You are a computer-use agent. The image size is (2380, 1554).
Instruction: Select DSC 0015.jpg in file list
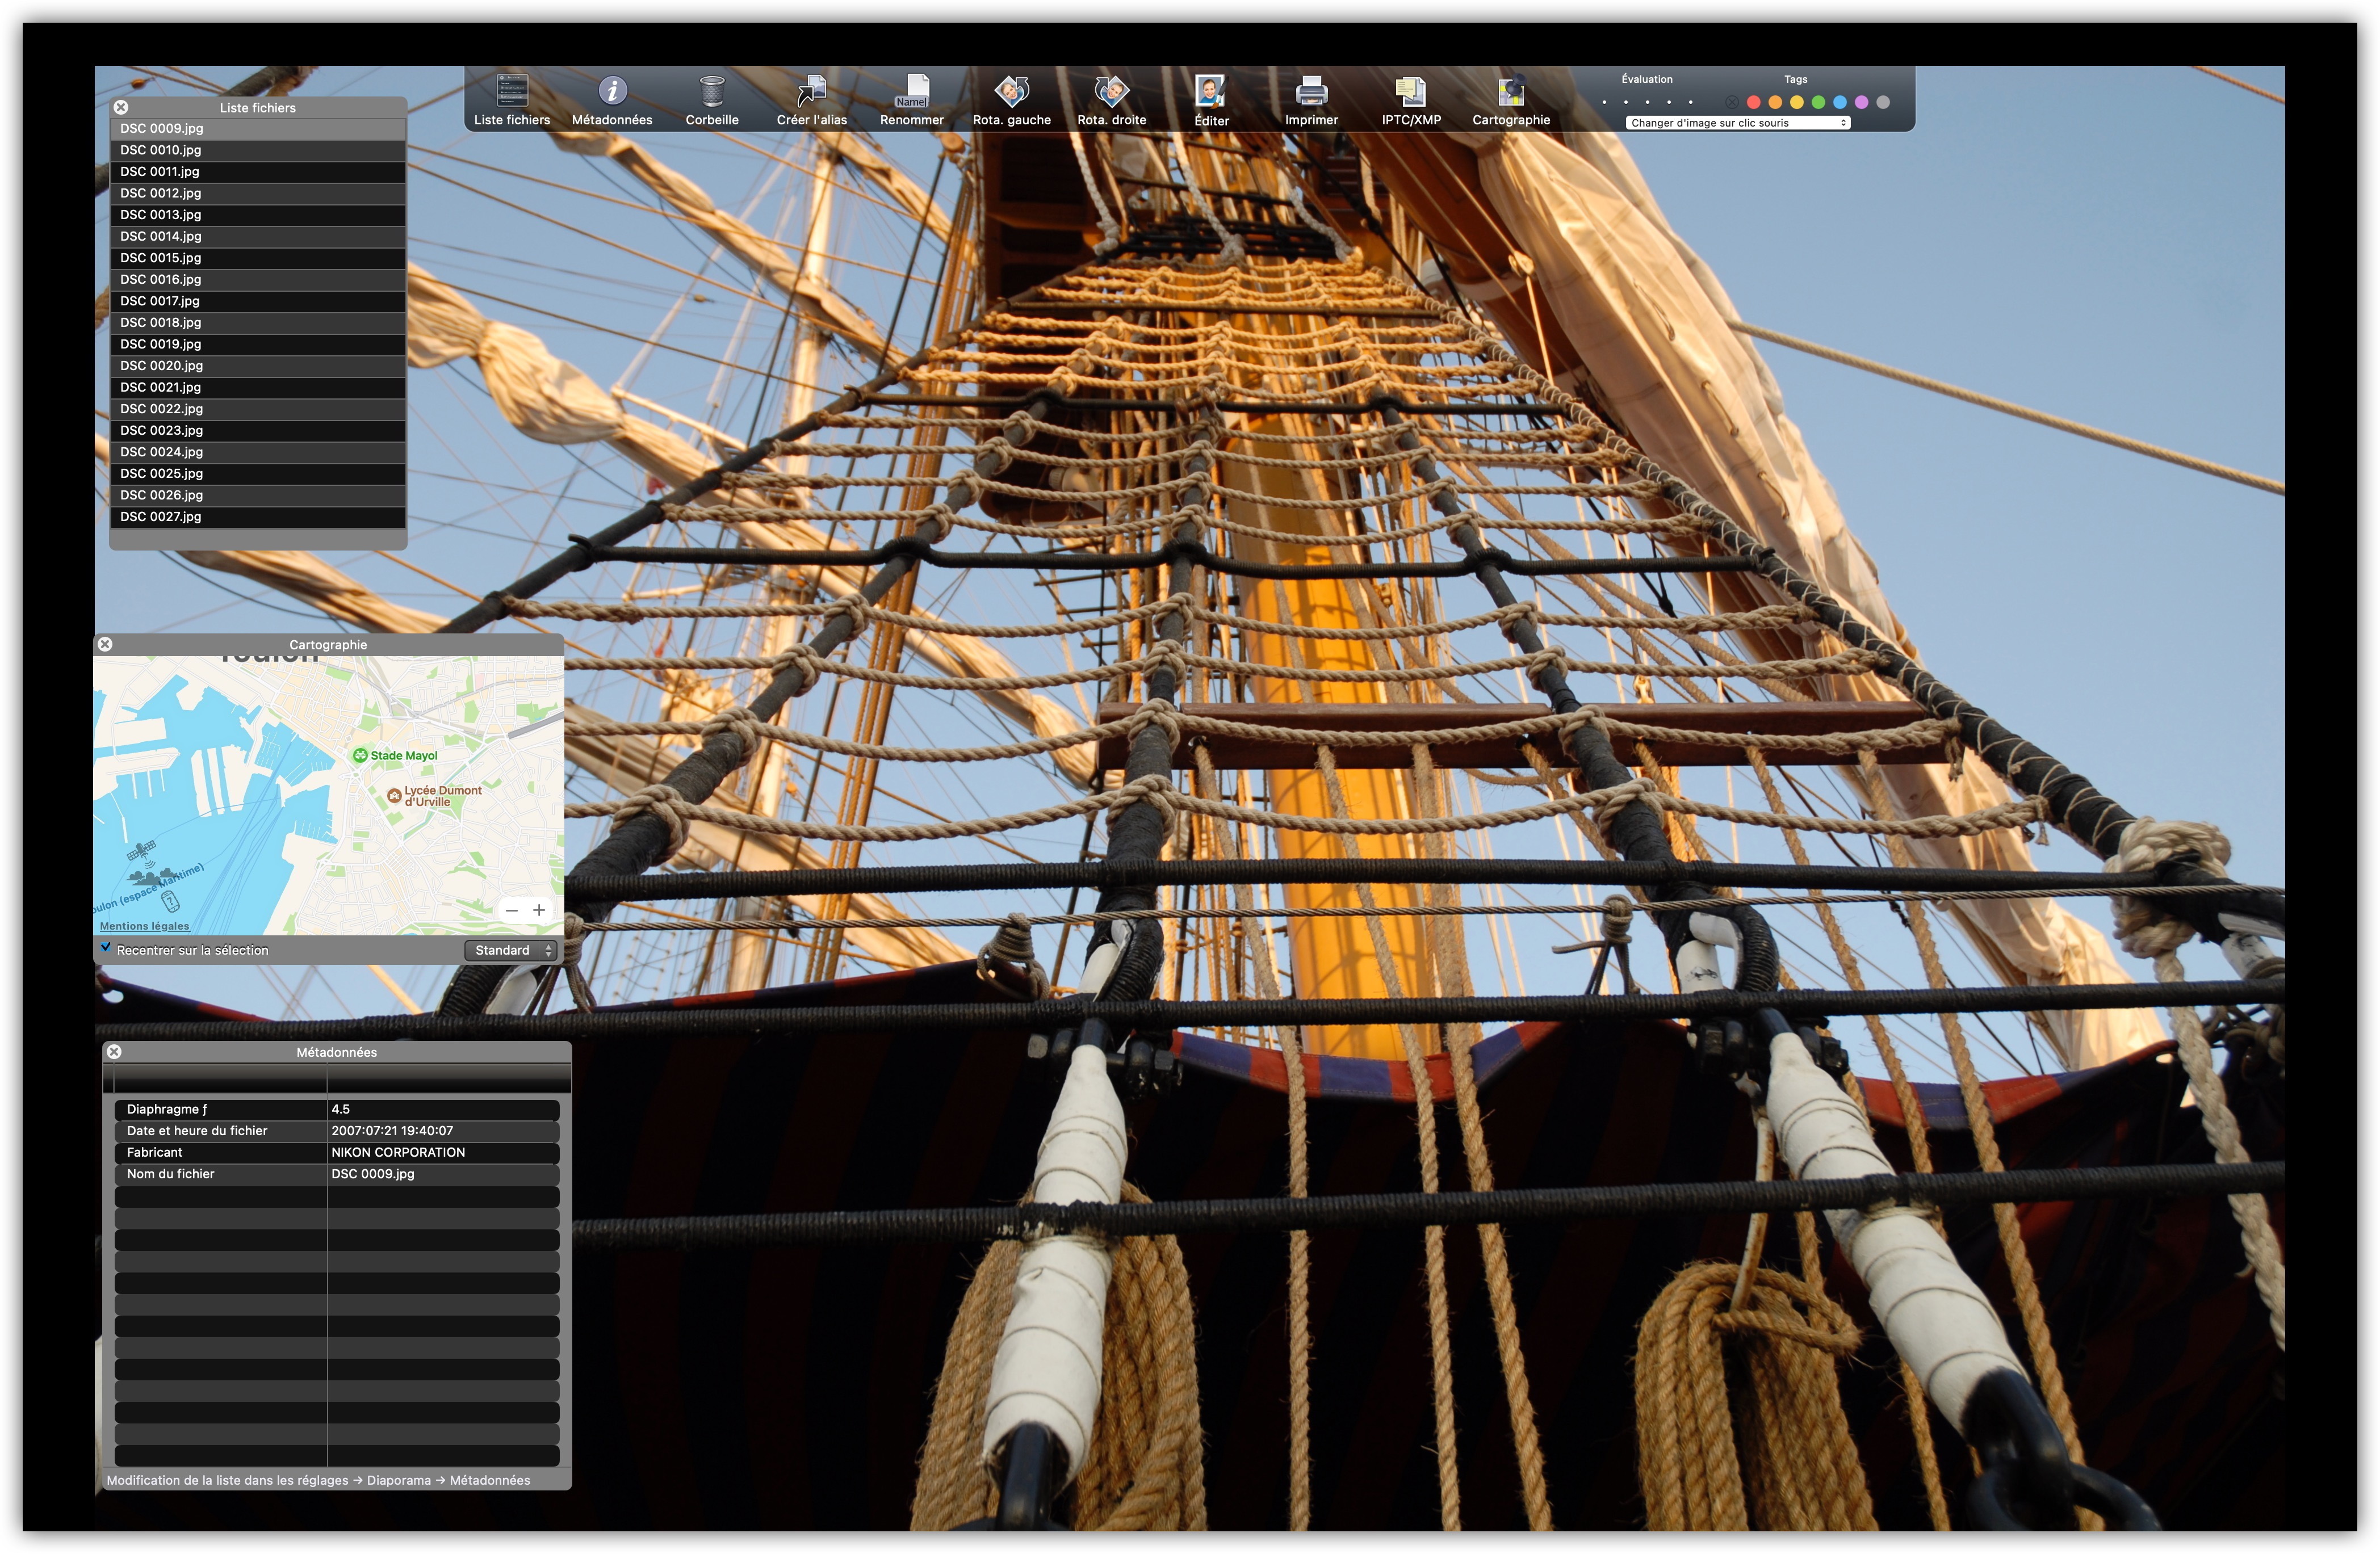pyautogui.click(x=258, y=257)
